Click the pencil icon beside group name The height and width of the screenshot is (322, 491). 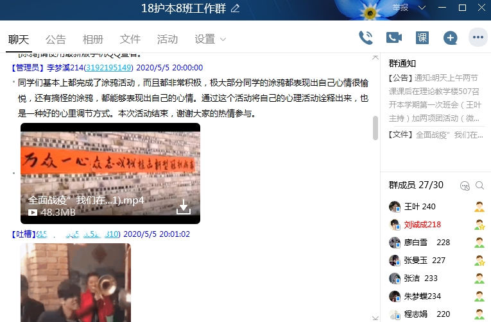click(x=235, y=8)
